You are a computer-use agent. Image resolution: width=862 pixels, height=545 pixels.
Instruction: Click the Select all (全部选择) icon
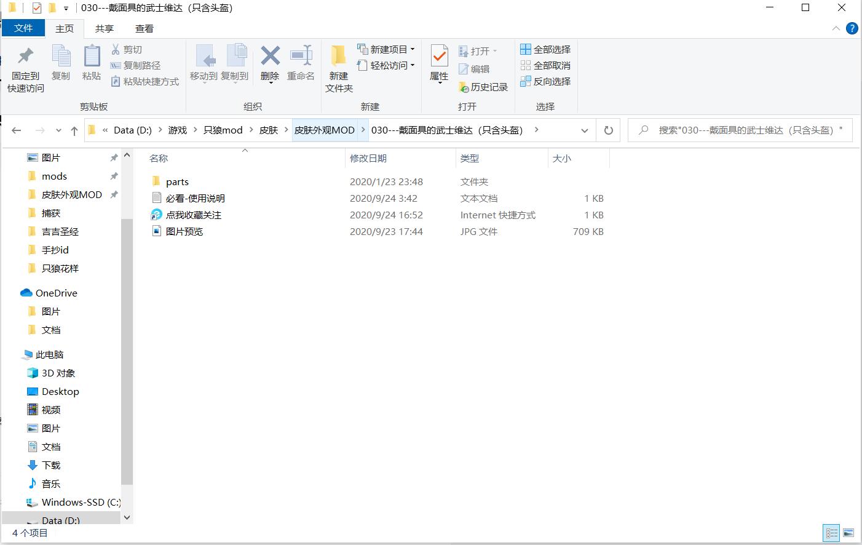[526, 49]
